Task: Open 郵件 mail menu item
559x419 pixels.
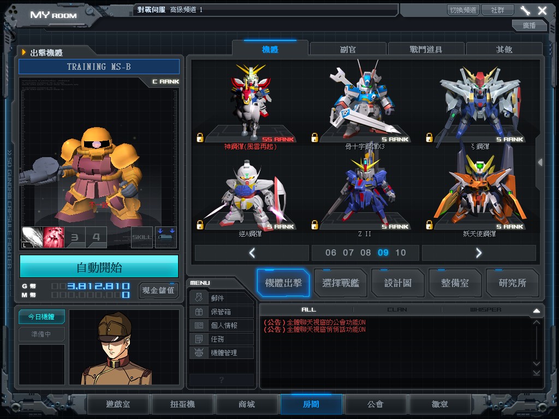Action: pyautogui.click(x=222, y=298)
